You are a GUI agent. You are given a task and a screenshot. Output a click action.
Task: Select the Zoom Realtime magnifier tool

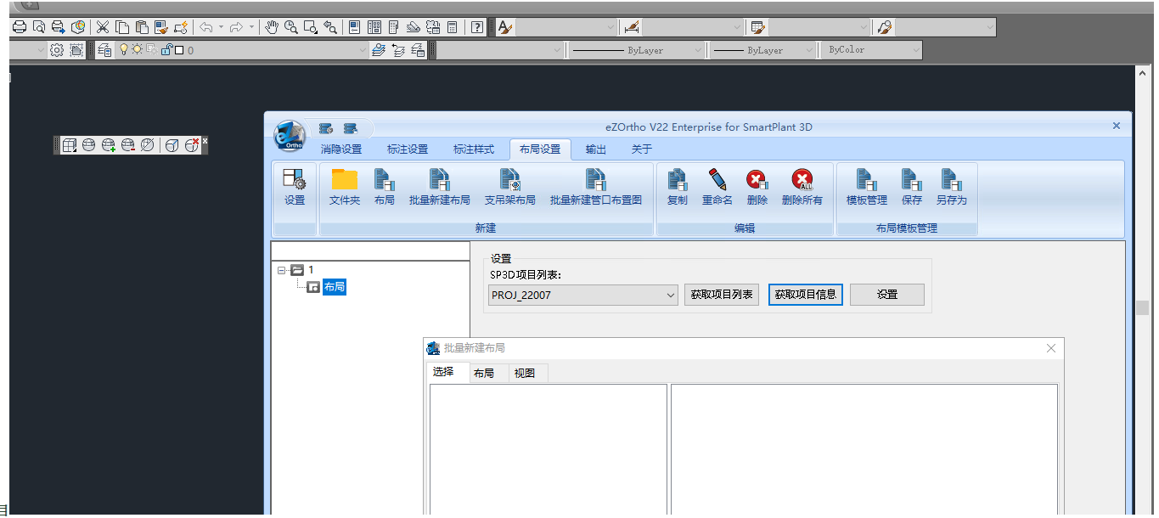coord(291,26)
